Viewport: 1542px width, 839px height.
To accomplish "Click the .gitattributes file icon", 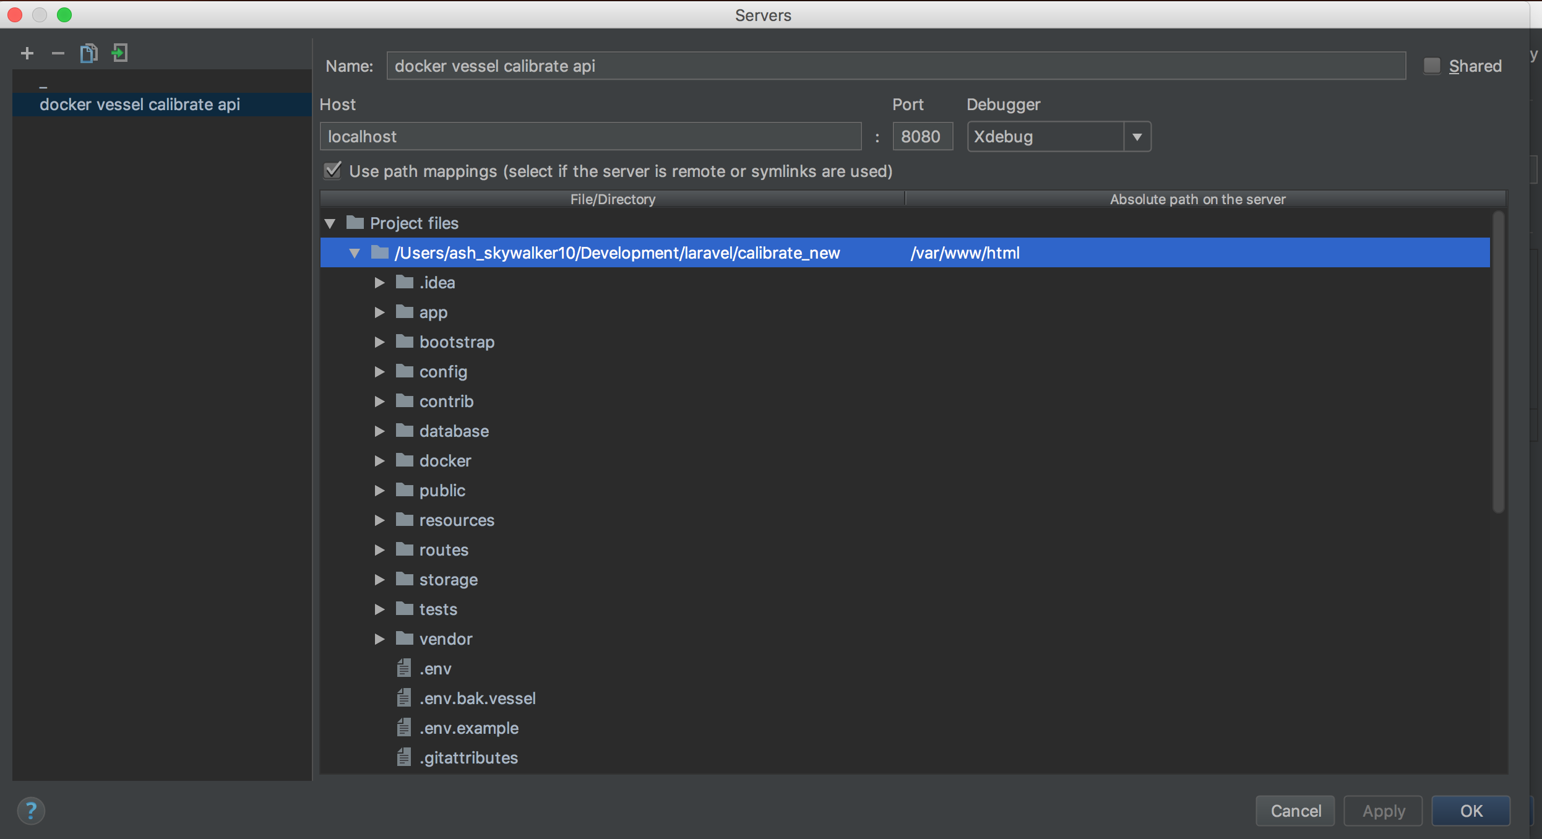I will click(x=404, y=757).
